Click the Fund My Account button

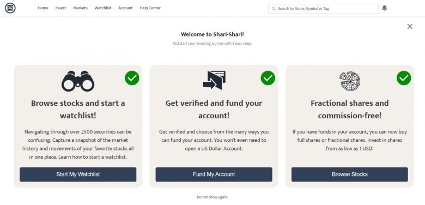click(x=214, y=174)
